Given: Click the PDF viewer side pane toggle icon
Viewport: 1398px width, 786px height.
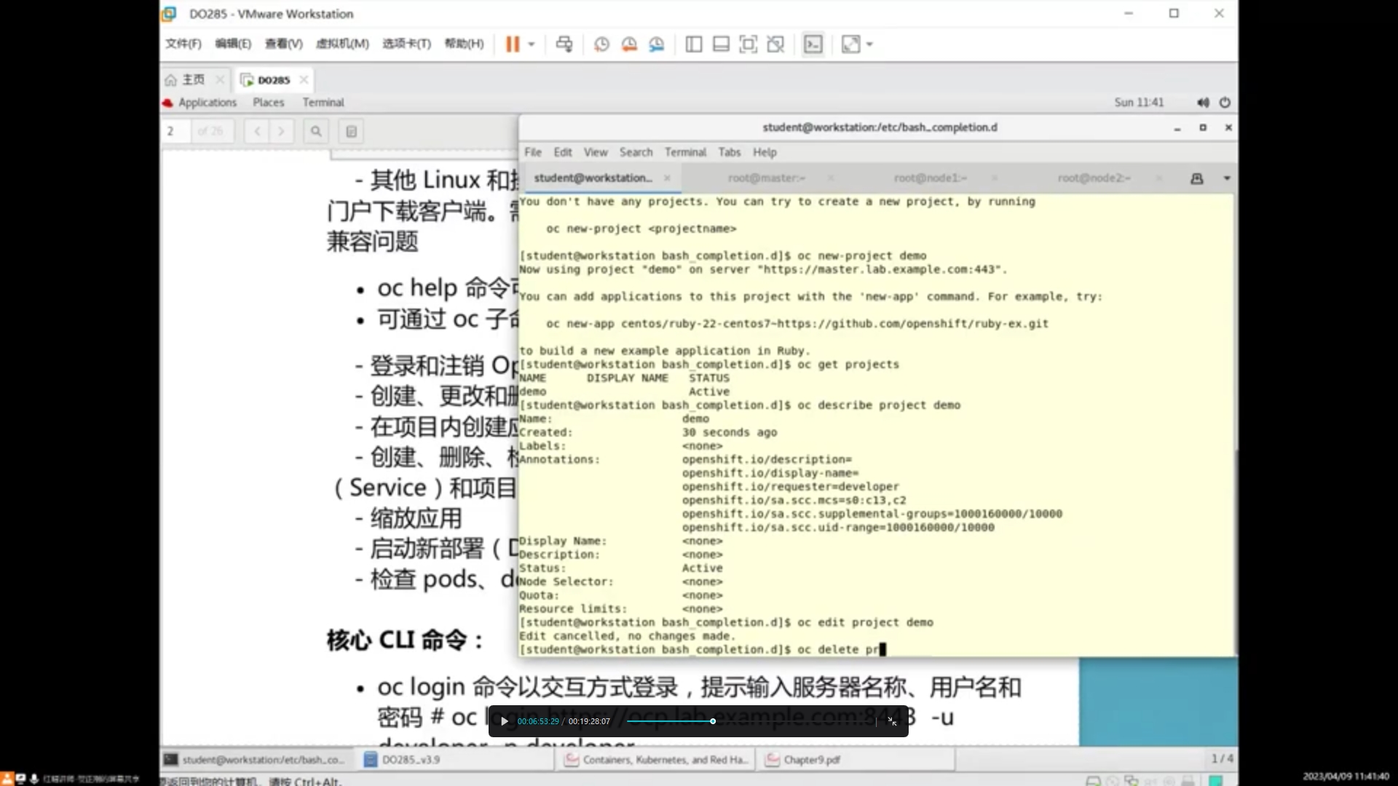Looking at the screenshot, I should pos(351,131).
